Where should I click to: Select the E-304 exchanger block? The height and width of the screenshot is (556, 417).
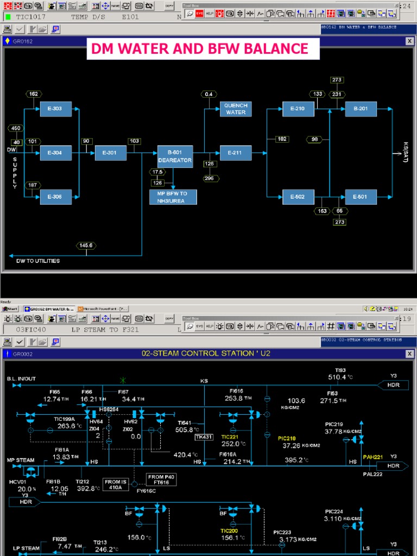(x=56, y=153)
